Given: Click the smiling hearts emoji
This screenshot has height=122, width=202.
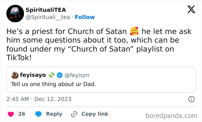Looking at the screenshot, I should coord(135,31).
